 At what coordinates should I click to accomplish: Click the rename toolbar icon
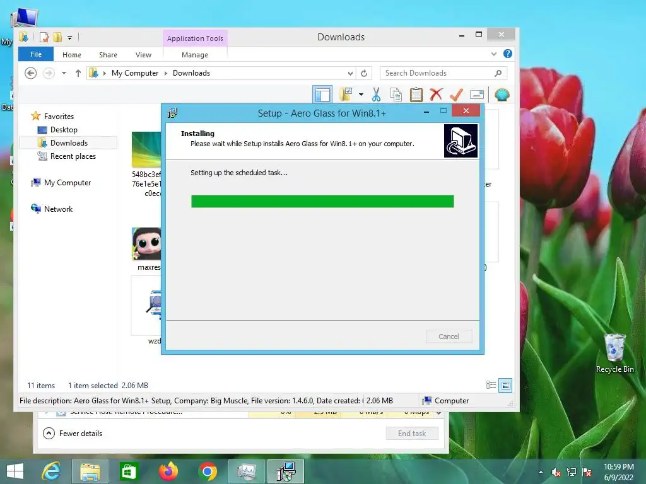[477, 95]
